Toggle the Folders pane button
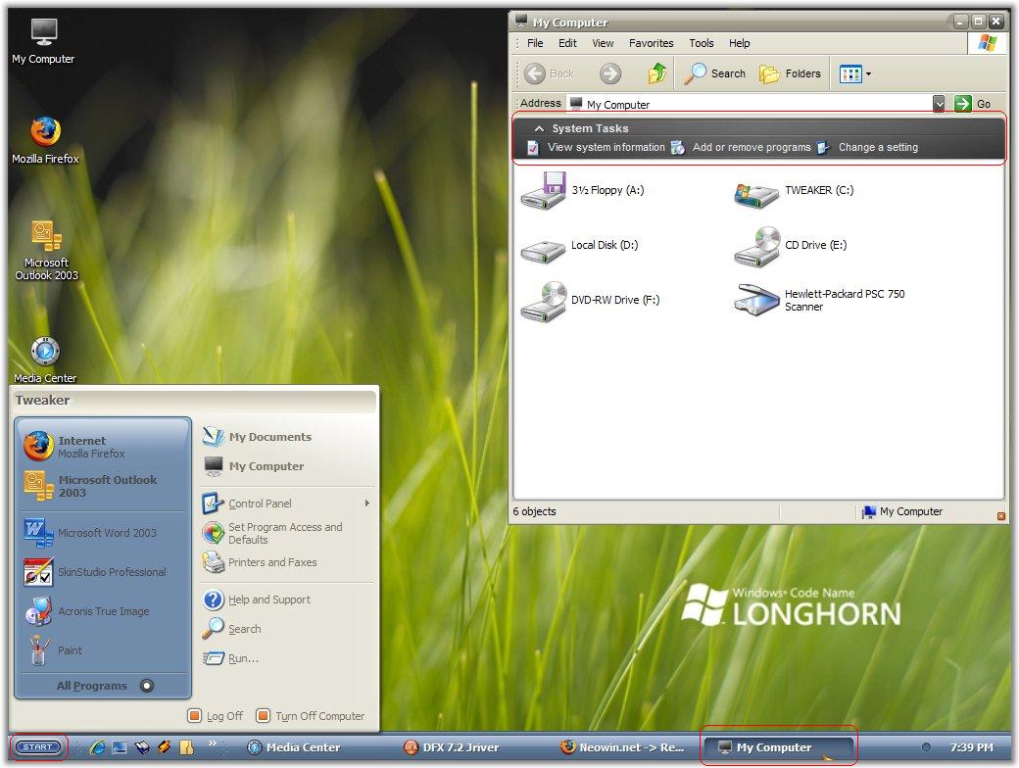This screenshot has width=1019, height=768. [x=791, y=73]
